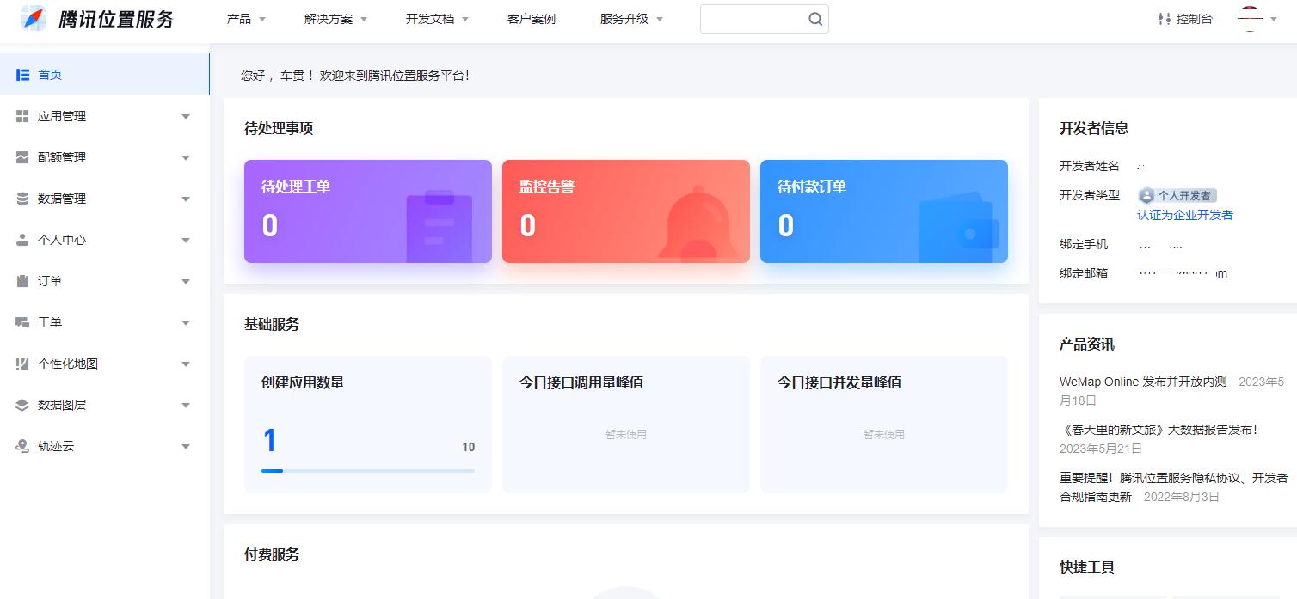Expand 轨迹云 sidebar arrow

click(186, 446)
